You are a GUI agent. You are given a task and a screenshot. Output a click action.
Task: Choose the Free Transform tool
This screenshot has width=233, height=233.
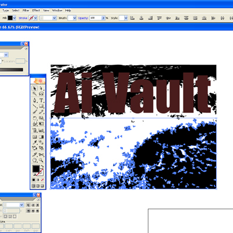(41, 123)
